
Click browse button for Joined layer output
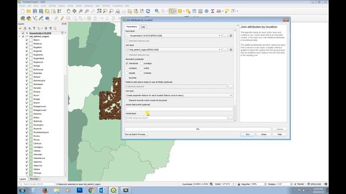[231, 118]
